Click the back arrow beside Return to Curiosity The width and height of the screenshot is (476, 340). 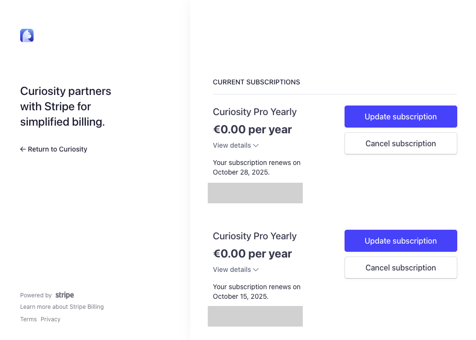click(23, 149)
